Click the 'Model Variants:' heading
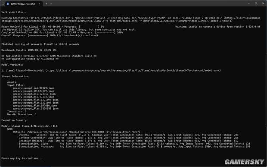This screenshot has width=267, height=167. (12, 65)
